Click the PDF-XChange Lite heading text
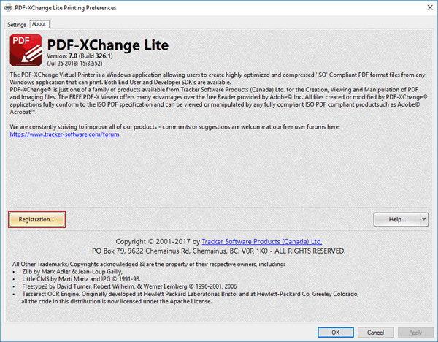The height and width of the screenshot is (342, 438). pos(109,43)
